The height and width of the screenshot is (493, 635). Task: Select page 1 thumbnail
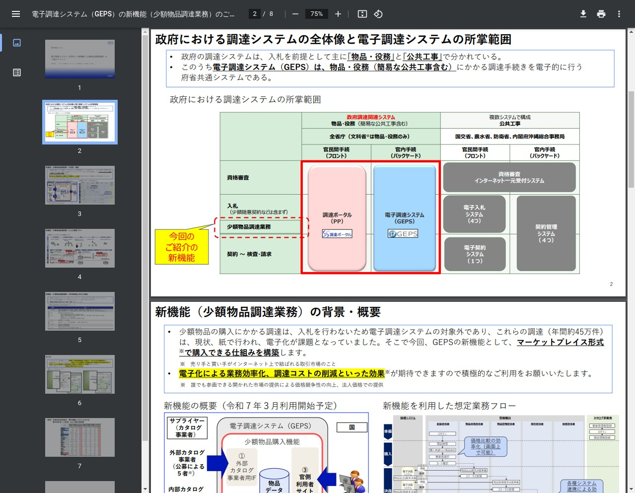(x=80, y=59)
